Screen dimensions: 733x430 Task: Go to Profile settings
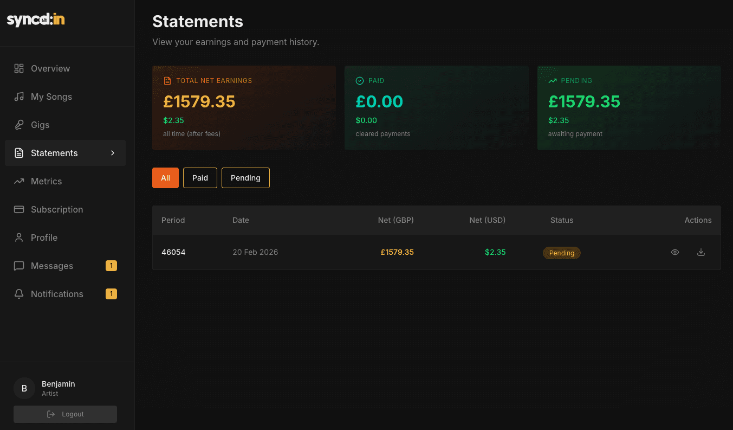point(65,238)
